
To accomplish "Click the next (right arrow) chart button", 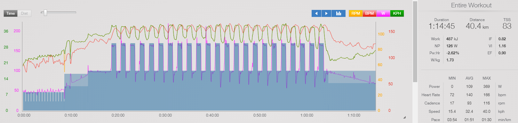I will [x=326, y=13].
